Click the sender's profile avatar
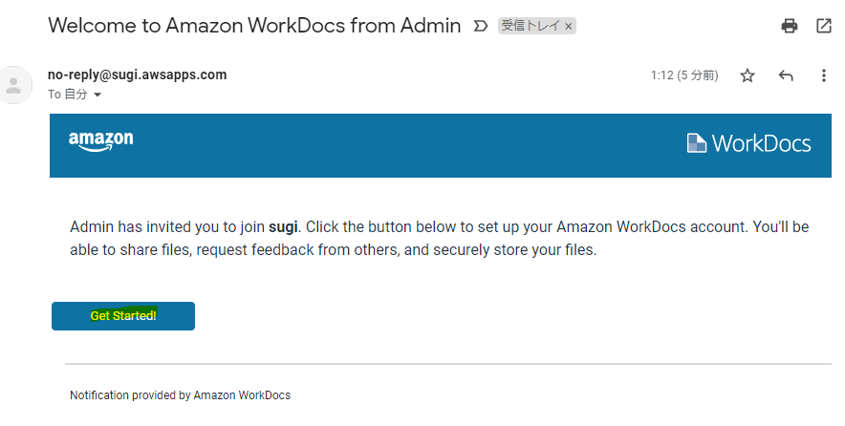This screenshot has width=845, height=426. point(14,85)
